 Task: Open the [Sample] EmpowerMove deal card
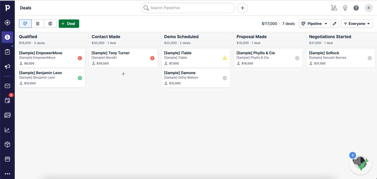51,58
